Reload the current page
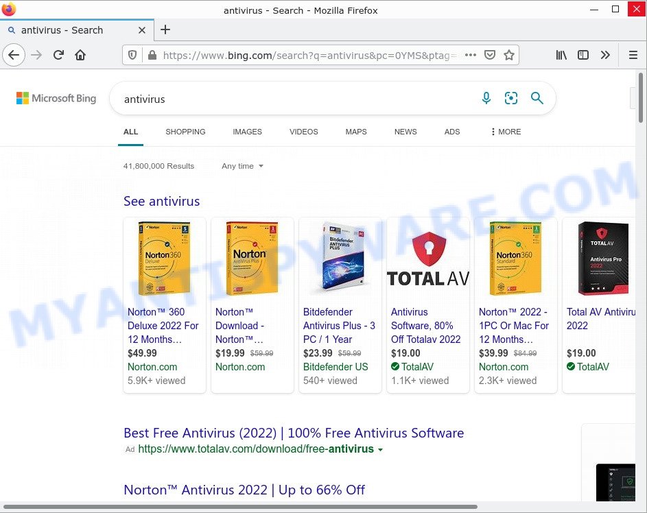This screenshot has width=647, height=513. [58, 55]
